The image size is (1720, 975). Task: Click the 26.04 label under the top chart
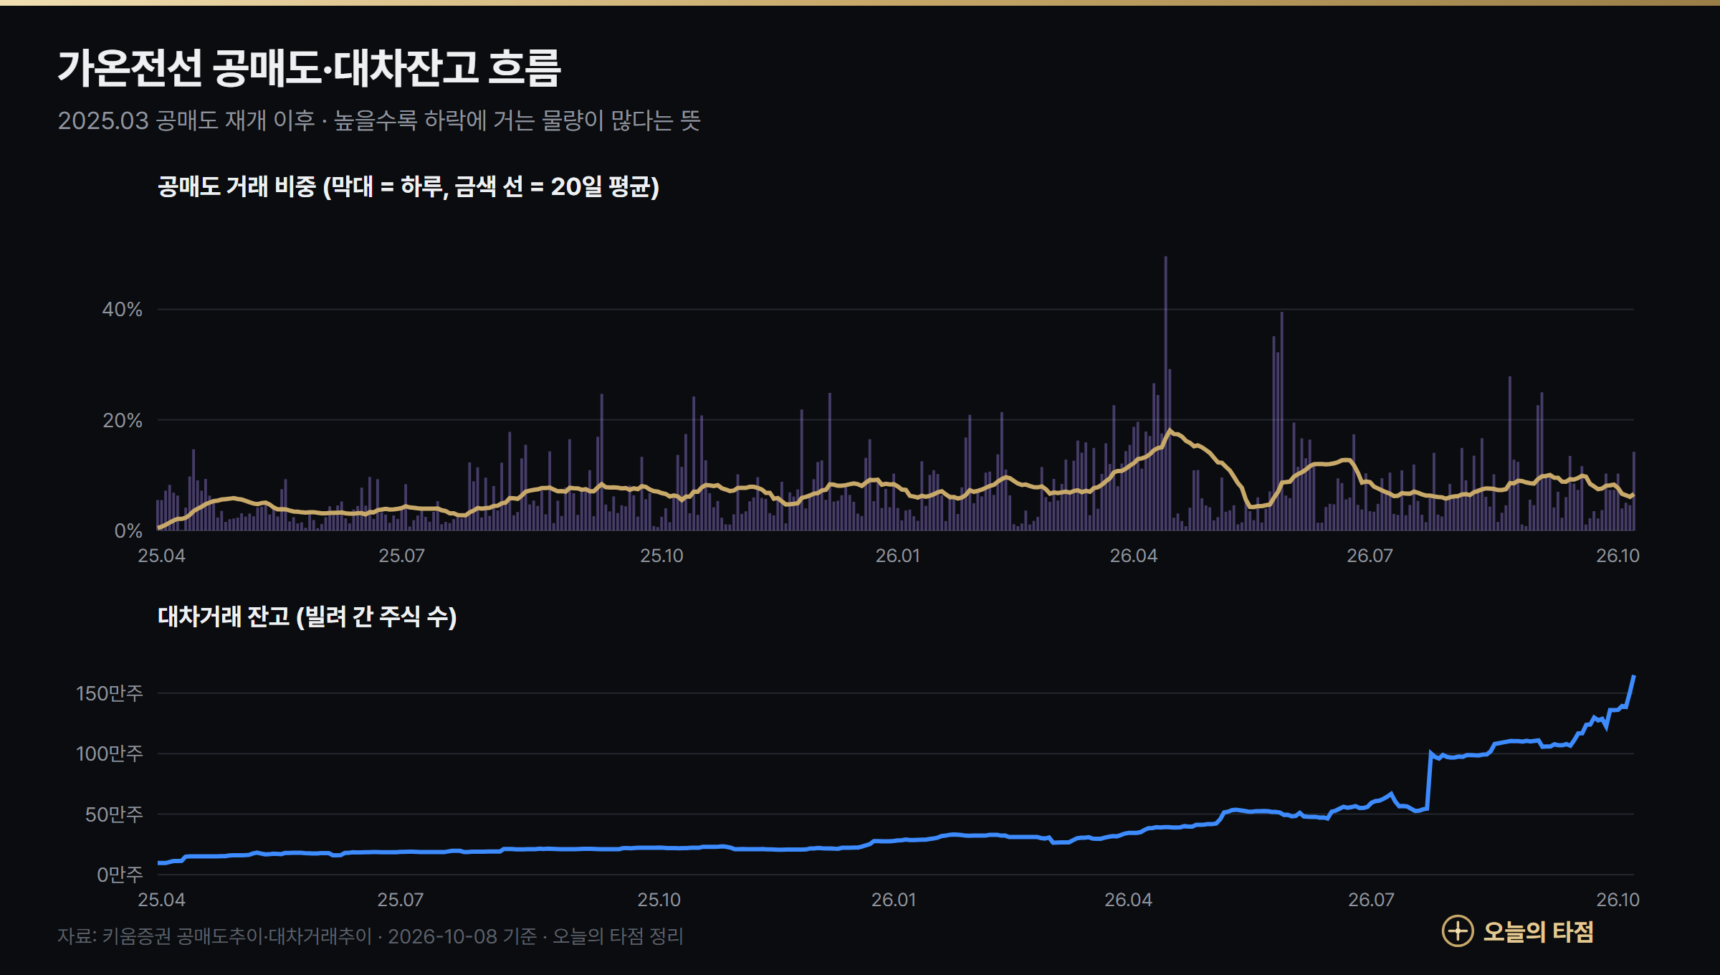(x=1134, y=556)
